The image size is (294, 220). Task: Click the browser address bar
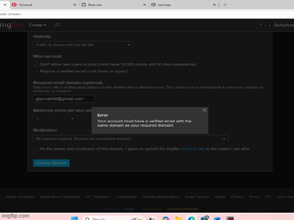pos(147,14)
